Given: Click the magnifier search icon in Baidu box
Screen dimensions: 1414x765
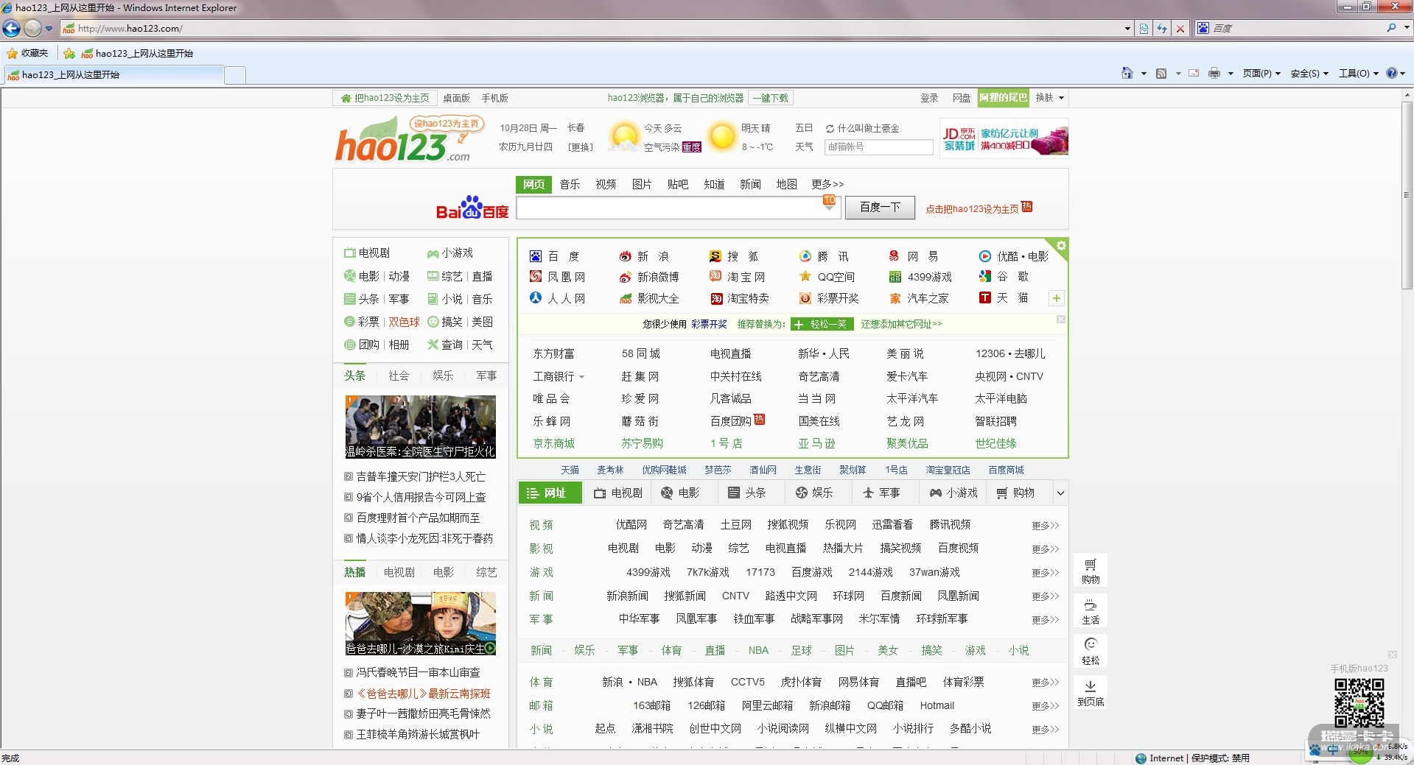Looking at the screenshot, I should [1390, 28].
